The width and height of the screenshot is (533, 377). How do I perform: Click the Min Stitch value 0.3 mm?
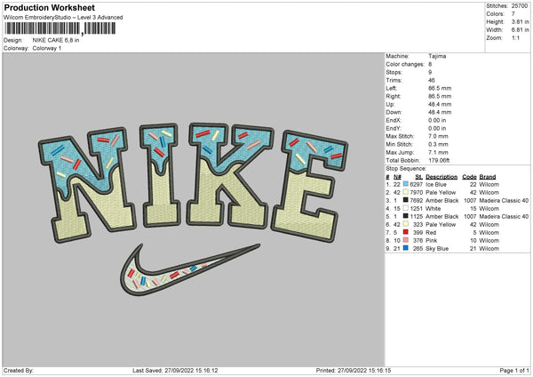[x=438, y=144]
